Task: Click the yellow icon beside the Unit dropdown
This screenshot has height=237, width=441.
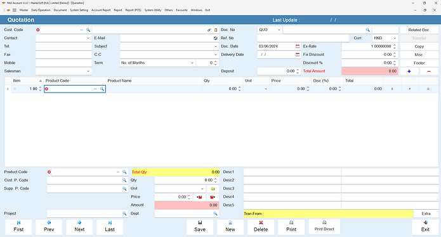Action: (213, 189)
